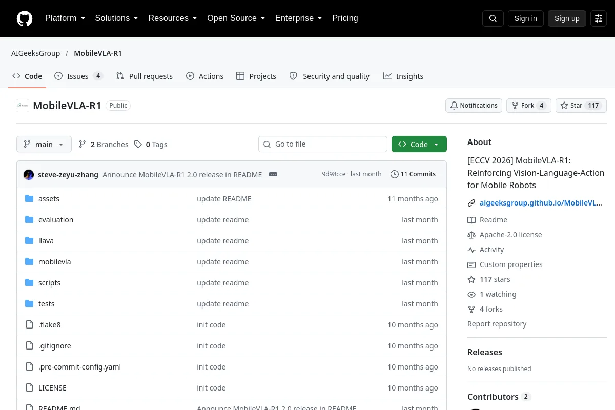The image size is (615, 410).
Task: Switch to the Pull requests tab
Action: [145, 76]
